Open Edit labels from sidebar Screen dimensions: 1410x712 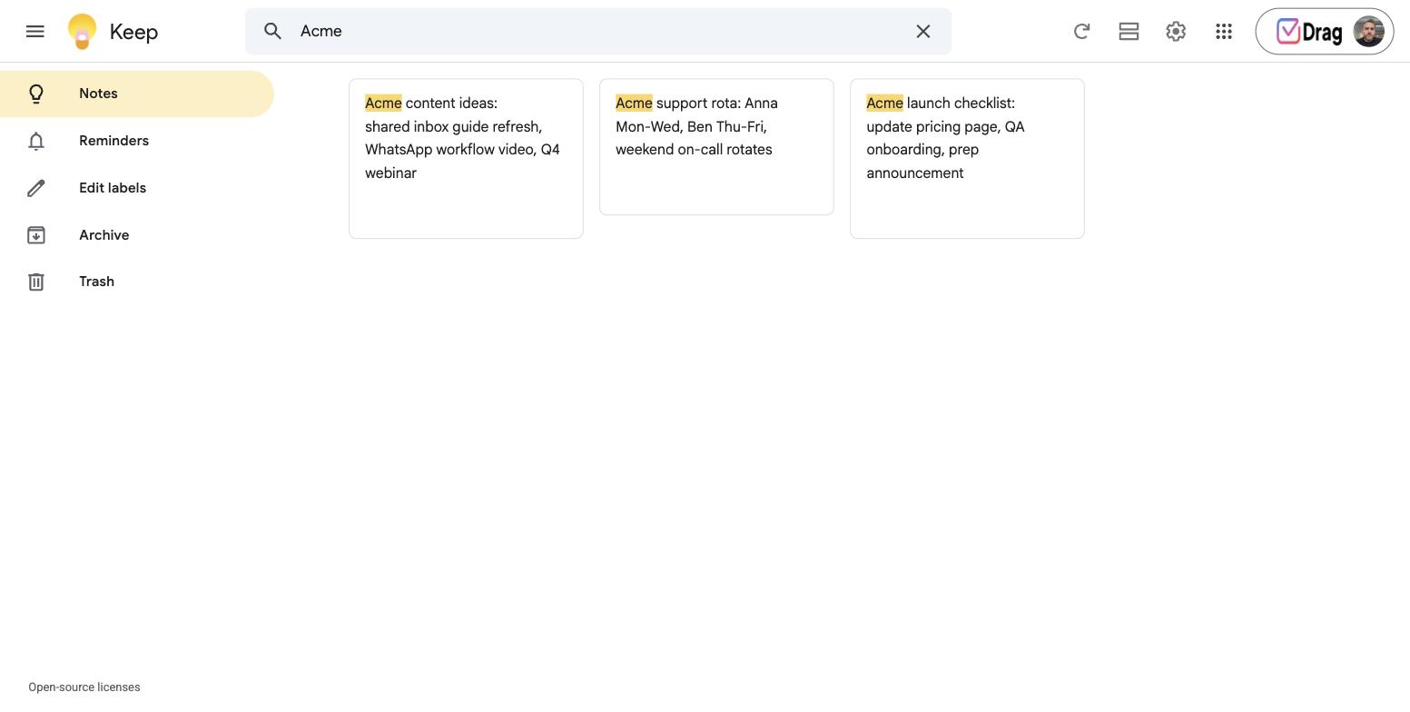tap(137, 188)
